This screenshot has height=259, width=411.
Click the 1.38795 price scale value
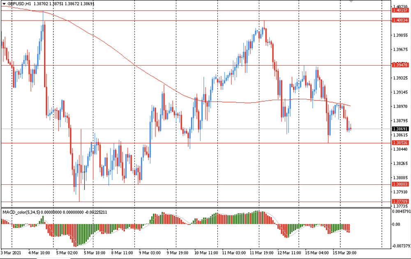[401, 121]
